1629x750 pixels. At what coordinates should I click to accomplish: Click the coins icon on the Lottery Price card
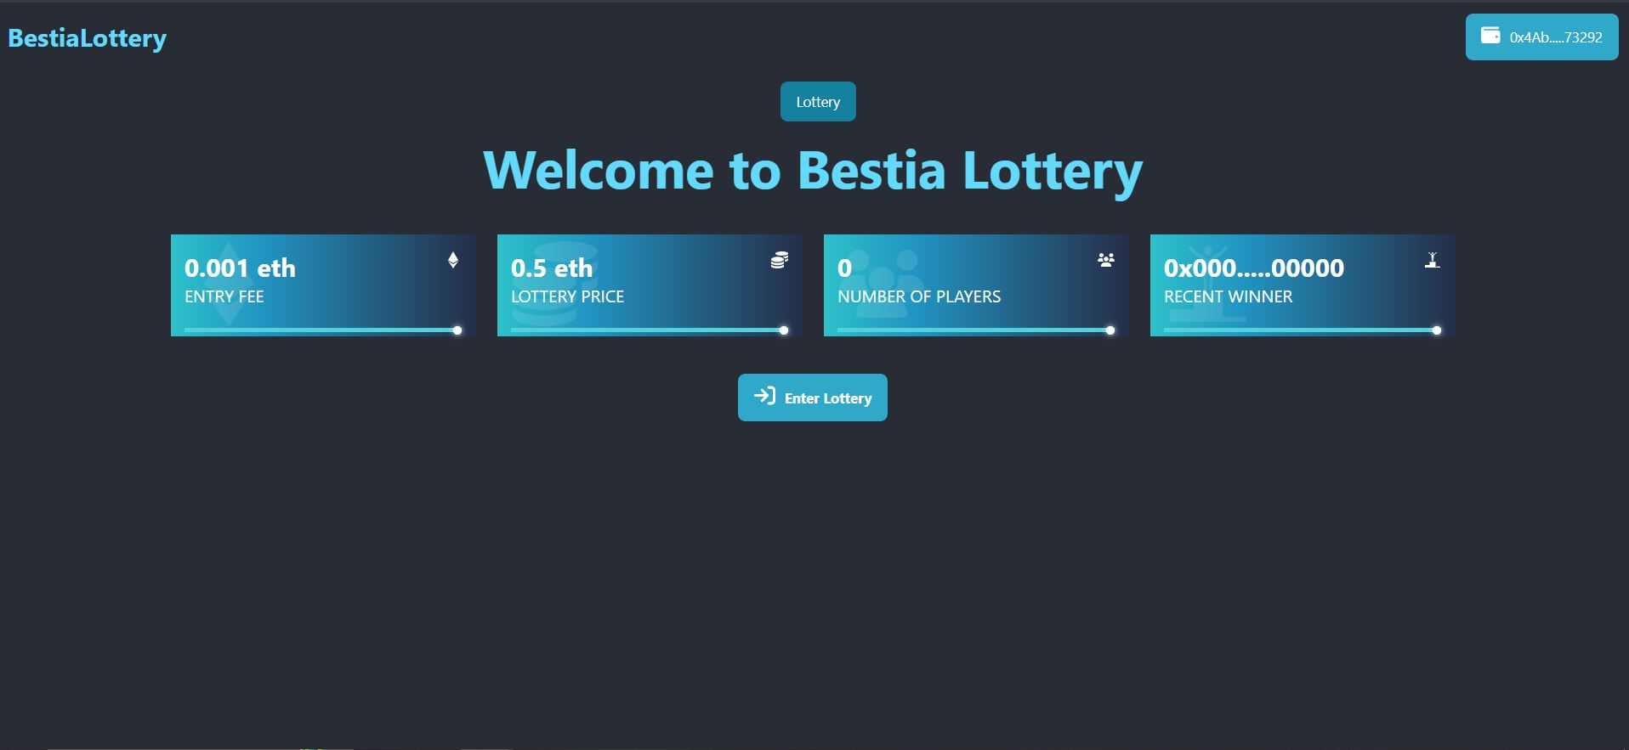(778, 260)
